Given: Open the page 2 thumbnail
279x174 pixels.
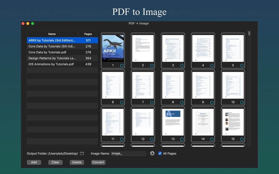Looking at the screenshot, I should tap(143, 48).
